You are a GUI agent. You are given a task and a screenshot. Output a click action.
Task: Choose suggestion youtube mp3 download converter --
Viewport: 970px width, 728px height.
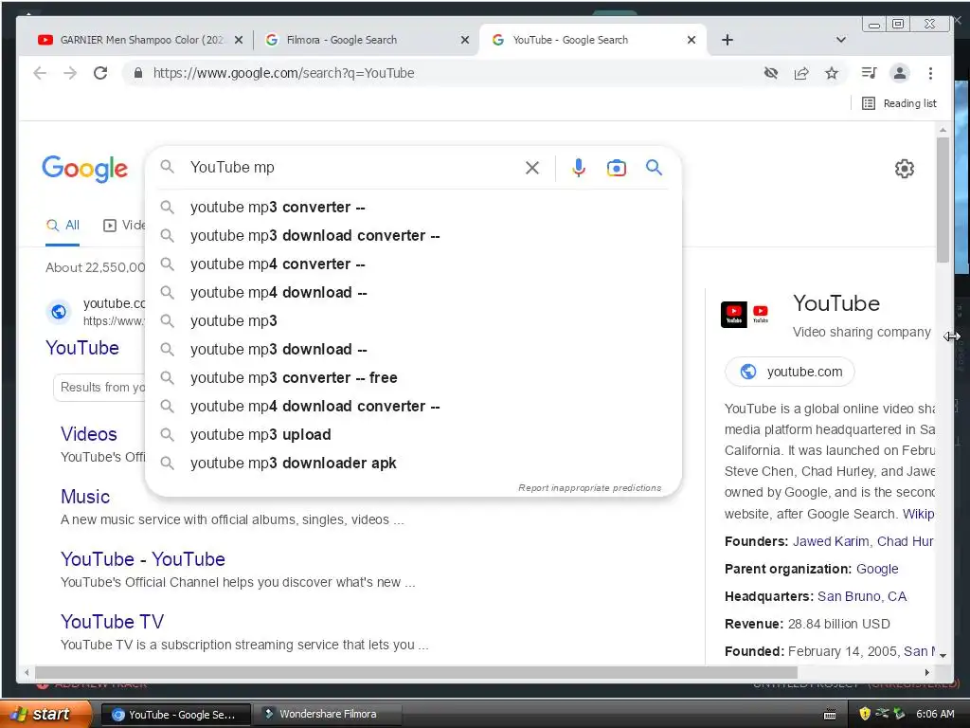(413, 235)
